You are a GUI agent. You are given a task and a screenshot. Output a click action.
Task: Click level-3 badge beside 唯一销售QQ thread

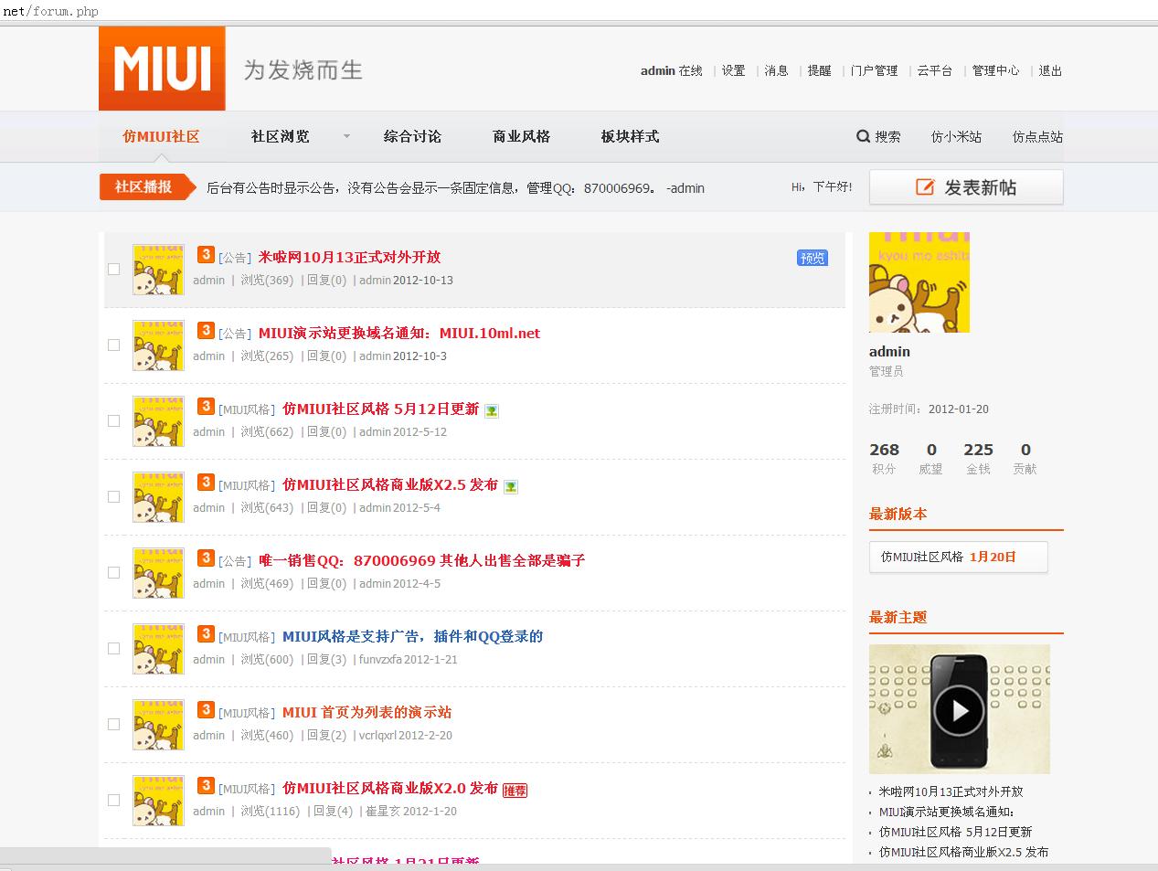pos(206,558)
